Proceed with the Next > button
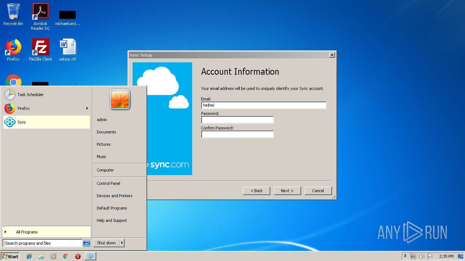The width and height of the screenshot is (465, 261). tap(287, 191)
